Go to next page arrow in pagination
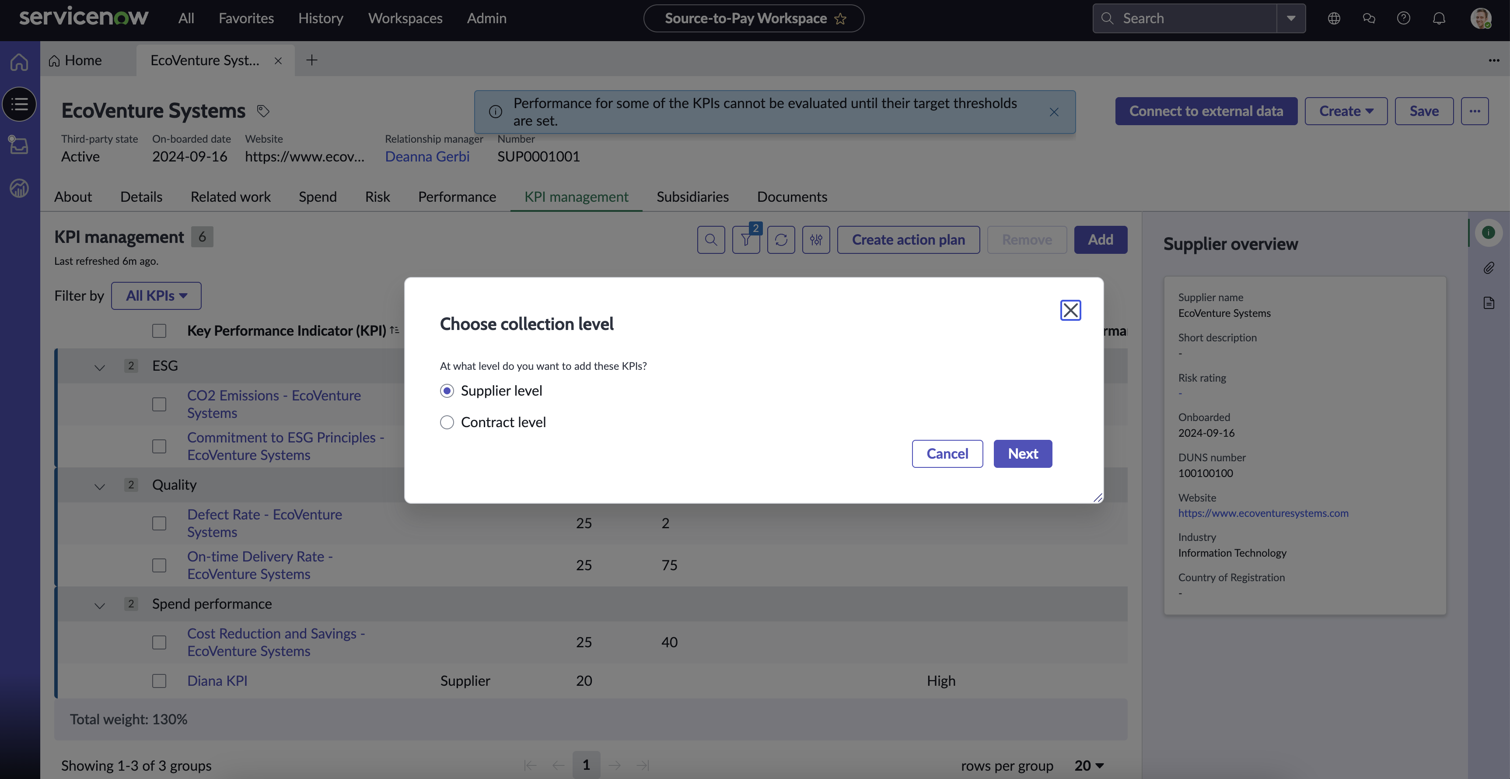1510x779 pixels. point(614,765)
